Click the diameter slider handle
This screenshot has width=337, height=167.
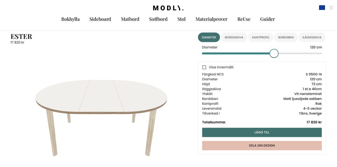tap(274, 53)
